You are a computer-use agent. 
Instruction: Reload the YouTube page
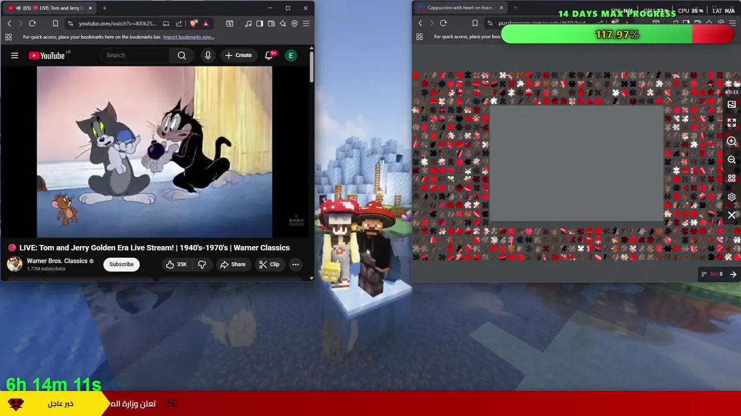coord(32,24)
